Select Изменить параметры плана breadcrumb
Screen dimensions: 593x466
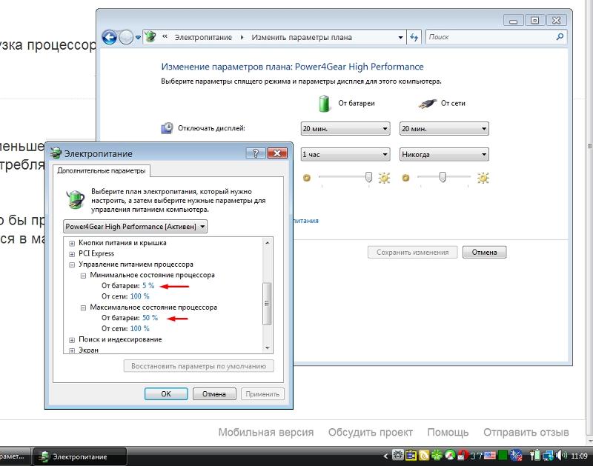(x=302, y=38)
